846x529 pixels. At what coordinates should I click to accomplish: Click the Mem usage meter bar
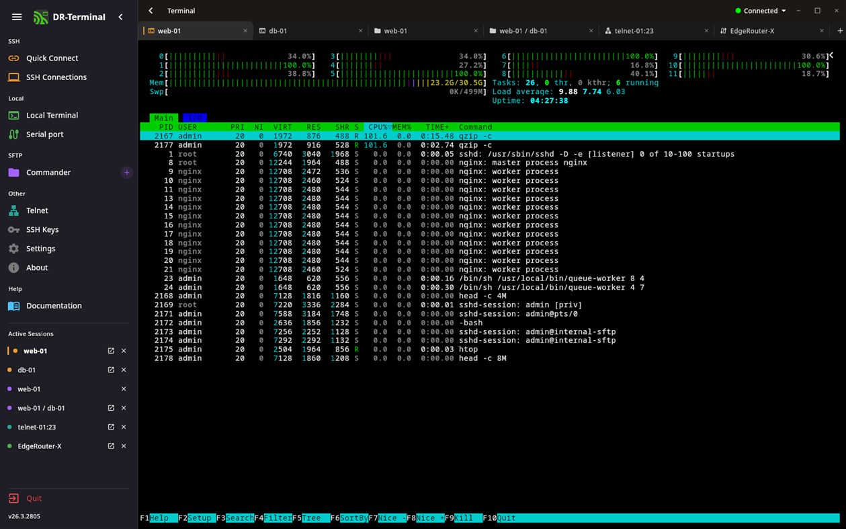tap(318, 83)
